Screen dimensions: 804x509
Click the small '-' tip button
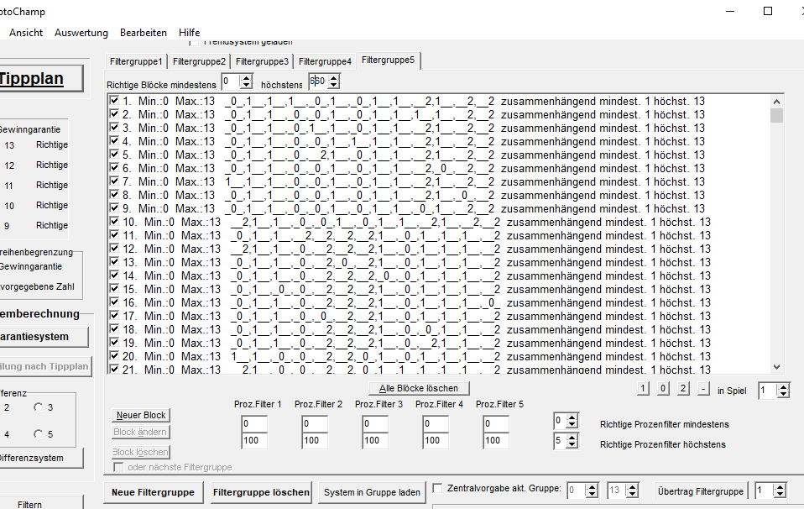coord(703,389)
